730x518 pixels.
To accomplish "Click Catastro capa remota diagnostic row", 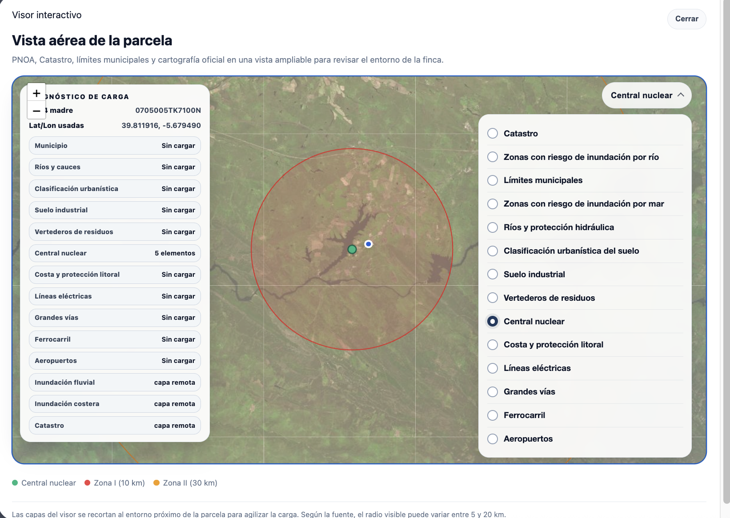I will [x=115, y=426].
